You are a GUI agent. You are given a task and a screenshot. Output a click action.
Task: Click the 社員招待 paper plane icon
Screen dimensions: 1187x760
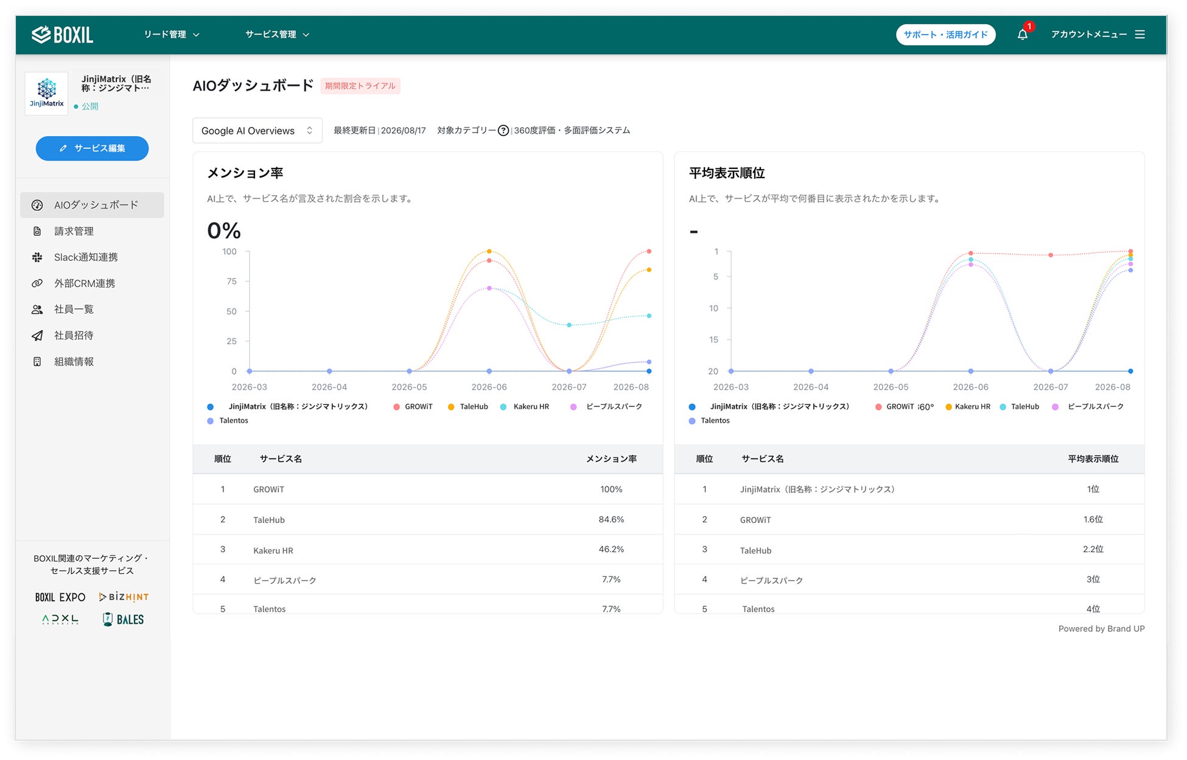[37, 336]
